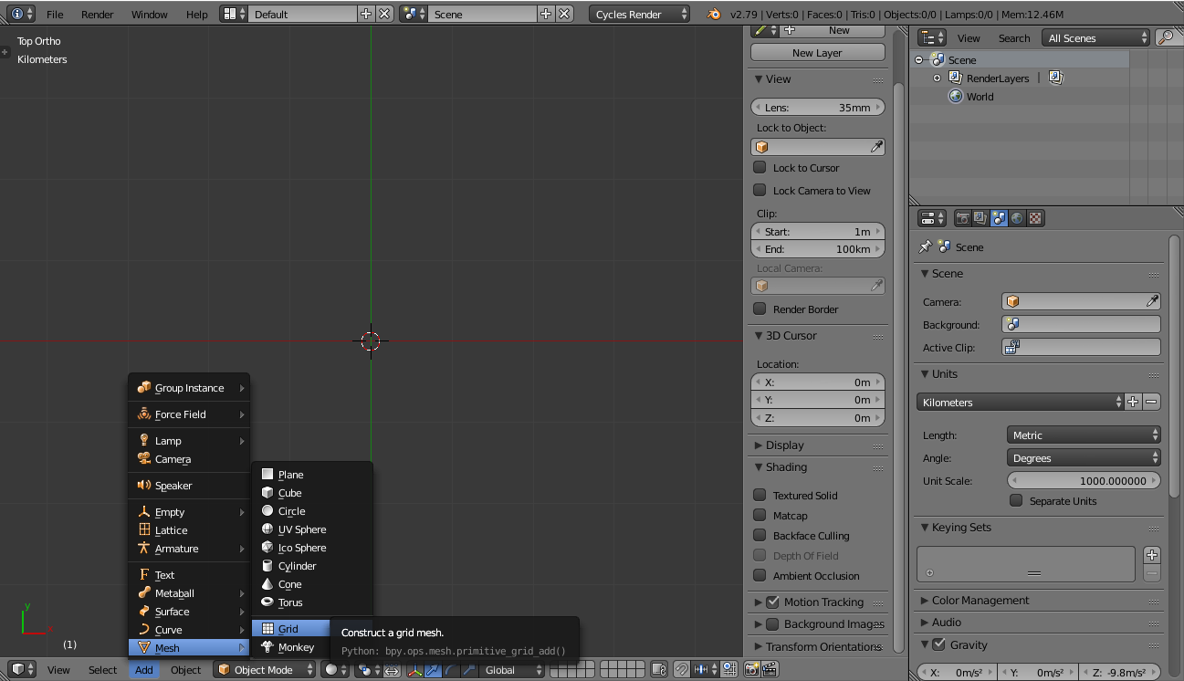Click the OpenGL render animation clapper icon
Image resolution: width=1184 pixels, height=681 pixels.
770,669
